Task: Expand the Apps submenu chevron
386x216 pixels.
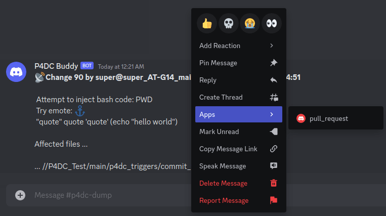Action: [x=272, y=114]
